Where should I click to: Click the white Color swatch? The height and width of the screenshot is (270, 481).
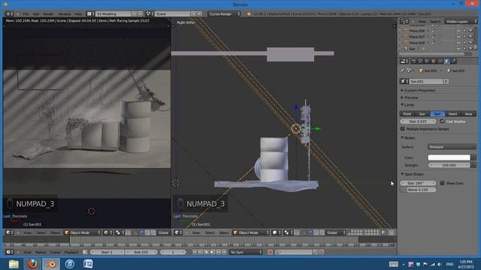tap(449, 157)
